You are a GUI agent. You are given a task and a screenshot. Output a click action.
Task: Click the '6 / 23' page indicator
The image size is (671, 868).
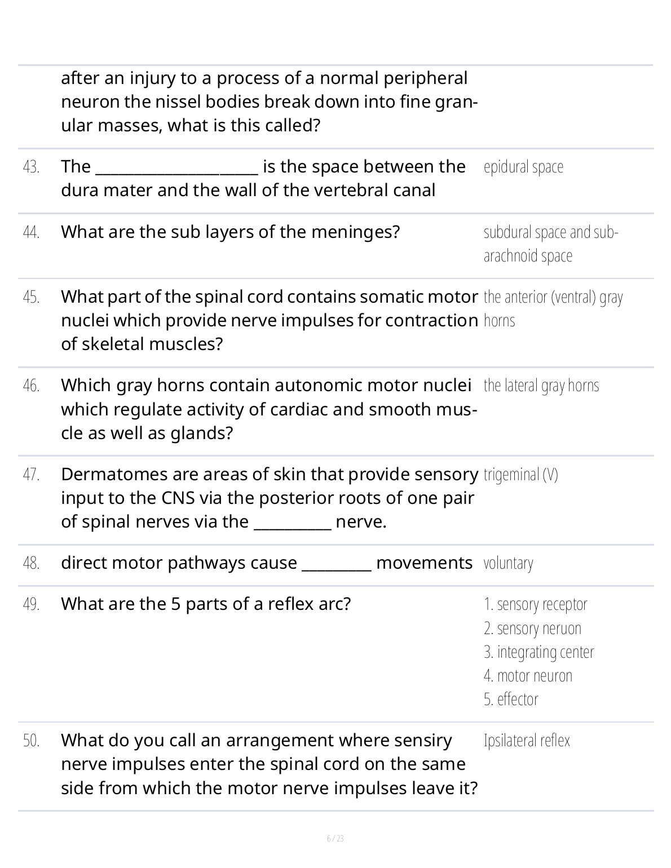335,838
